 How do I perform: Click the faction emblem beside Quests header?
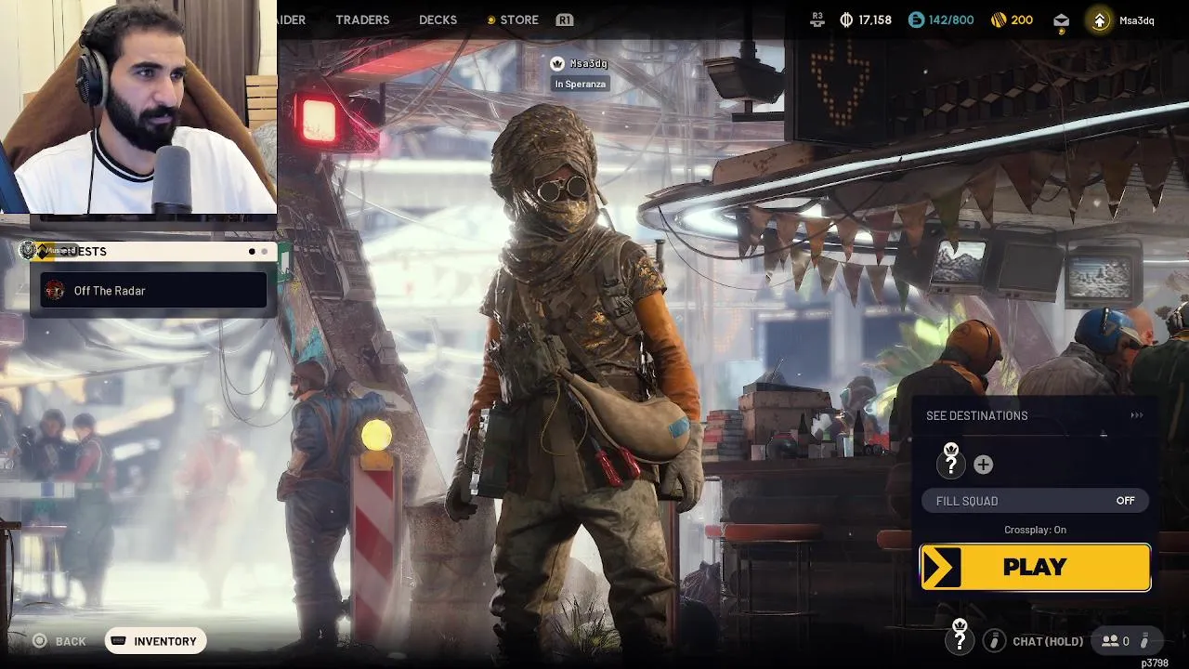(30, 250)
